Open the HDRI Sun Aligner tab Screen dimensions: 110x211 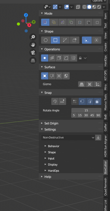(106, 146)
